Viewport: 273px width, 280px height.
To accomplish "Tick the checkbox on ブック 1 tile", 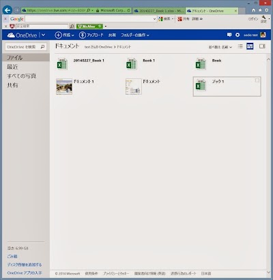I will coord(257,80).
